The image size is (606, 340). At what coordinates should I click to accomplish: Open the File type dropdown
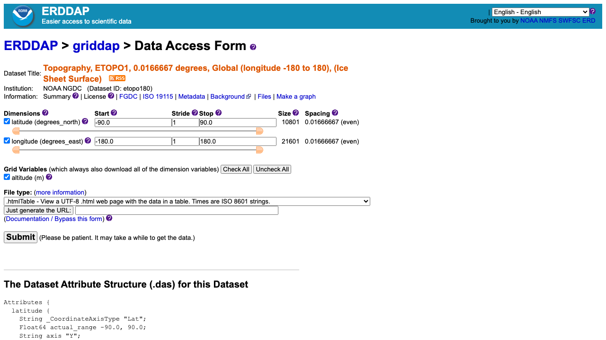click(187, 201)
